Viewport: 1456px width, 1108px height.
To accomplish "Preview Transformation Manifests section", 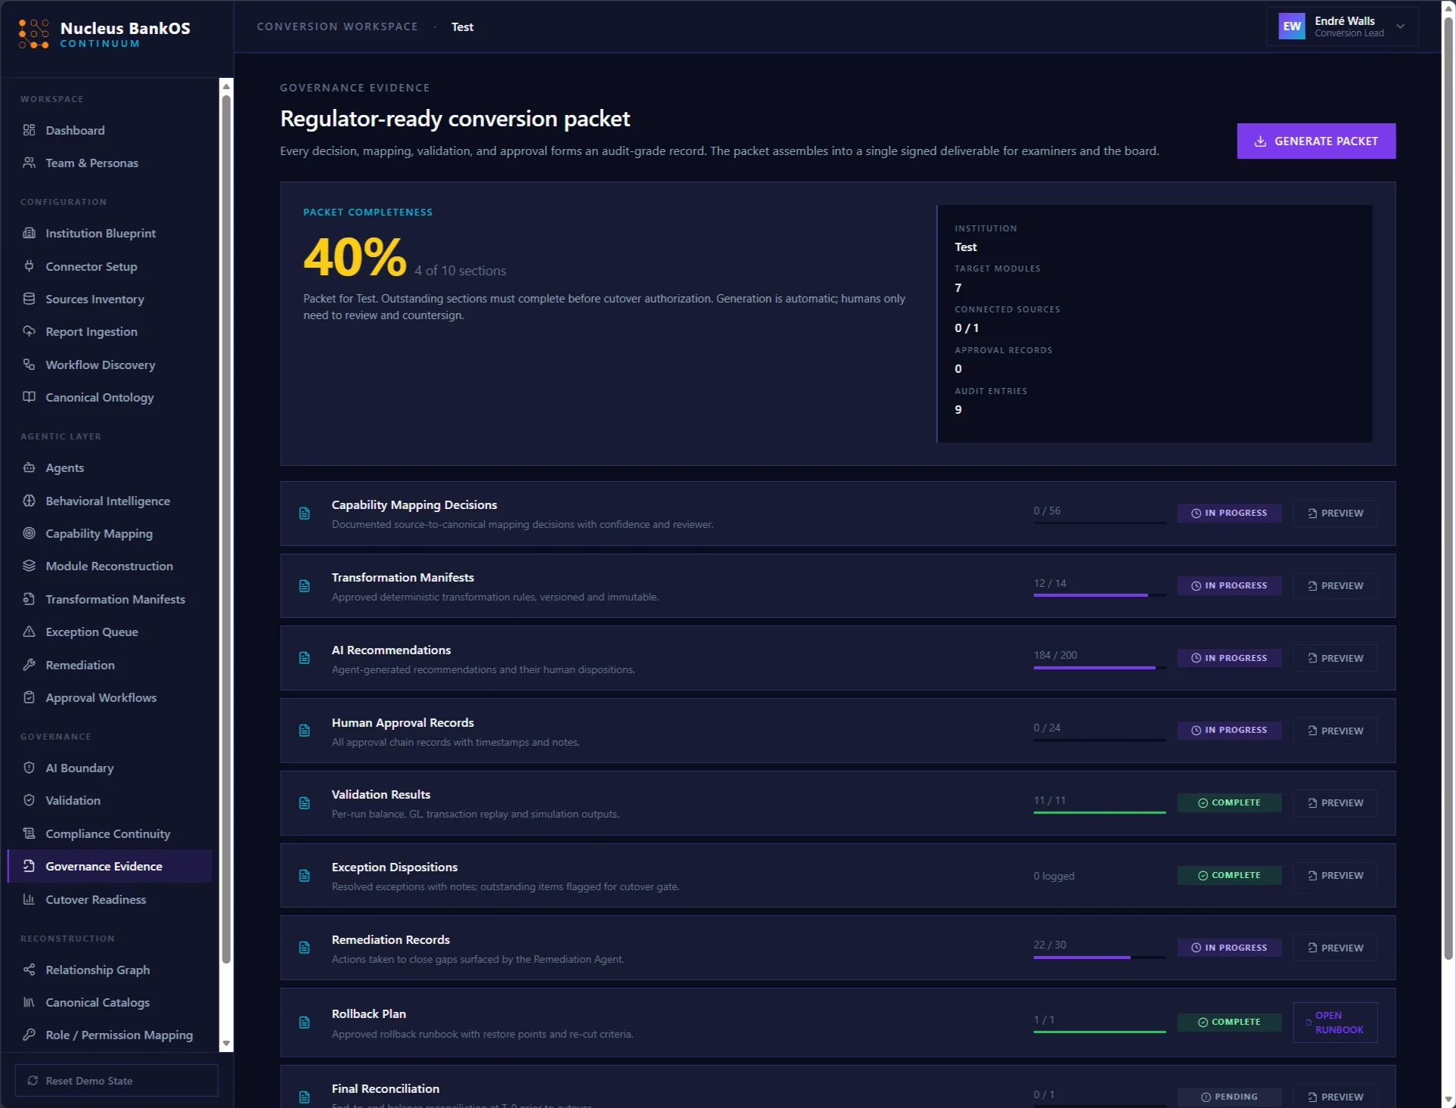I will (1335, 585).
